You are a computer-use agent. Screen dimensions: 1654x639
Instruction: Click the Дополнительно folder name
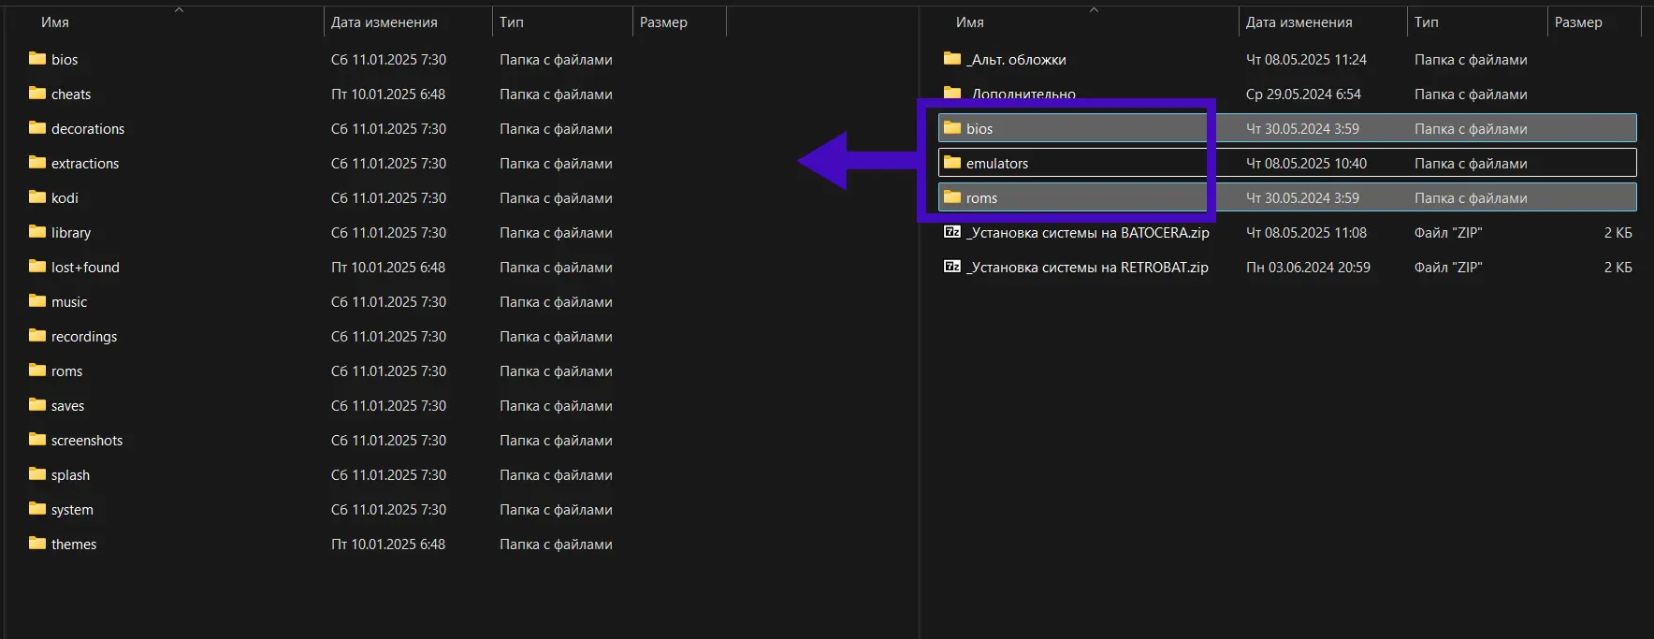(1023, 94)
